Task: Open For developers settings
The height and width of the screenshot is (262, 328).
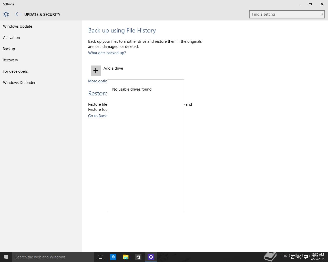Action: [15, 71]
